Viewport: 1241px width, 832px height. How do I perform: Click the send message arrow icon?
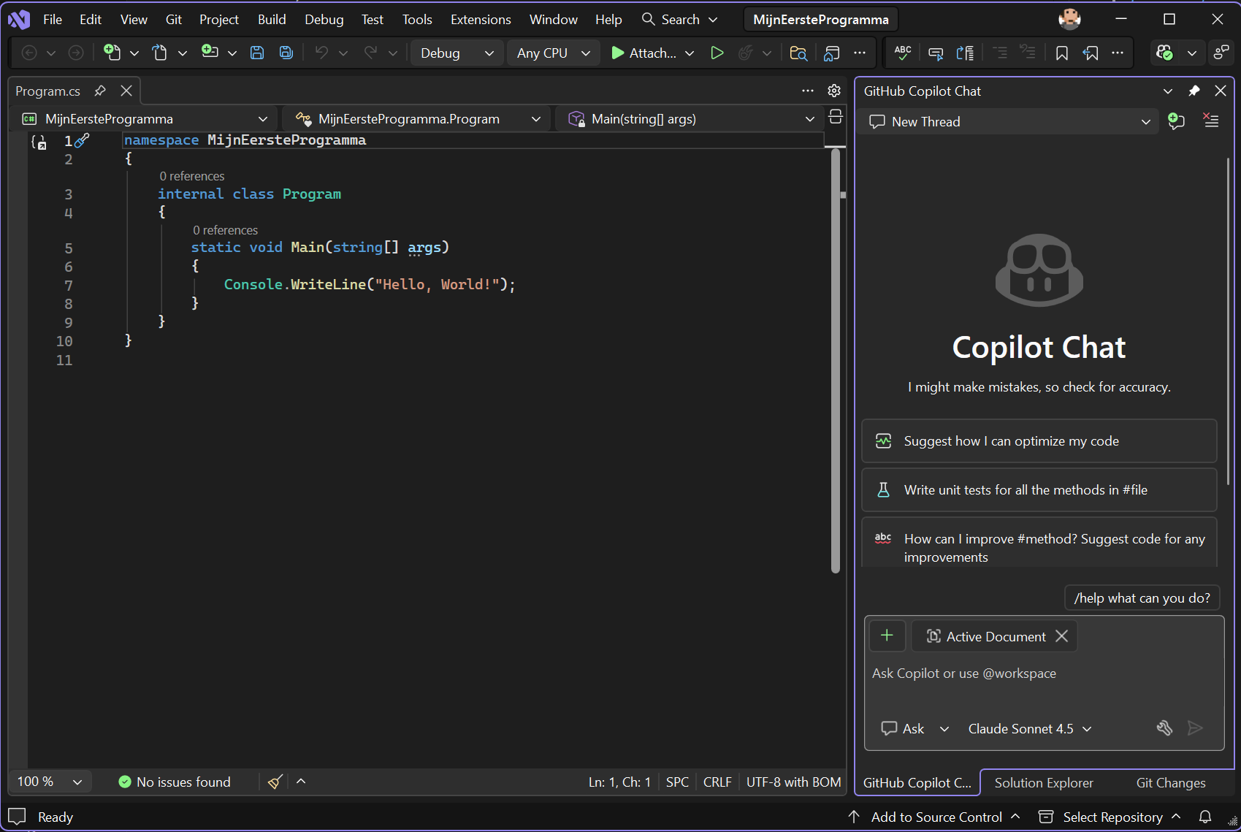pyautogui.click(x=1196, y=728)
